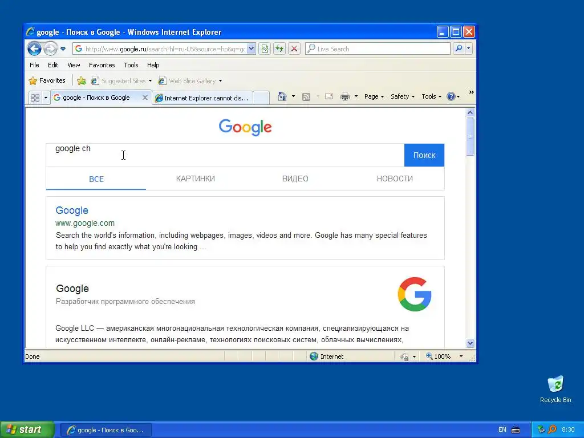584x438 pixels.
Task: Expand the zoom level dropdown arrow
Action: click(x=461, y=356)
